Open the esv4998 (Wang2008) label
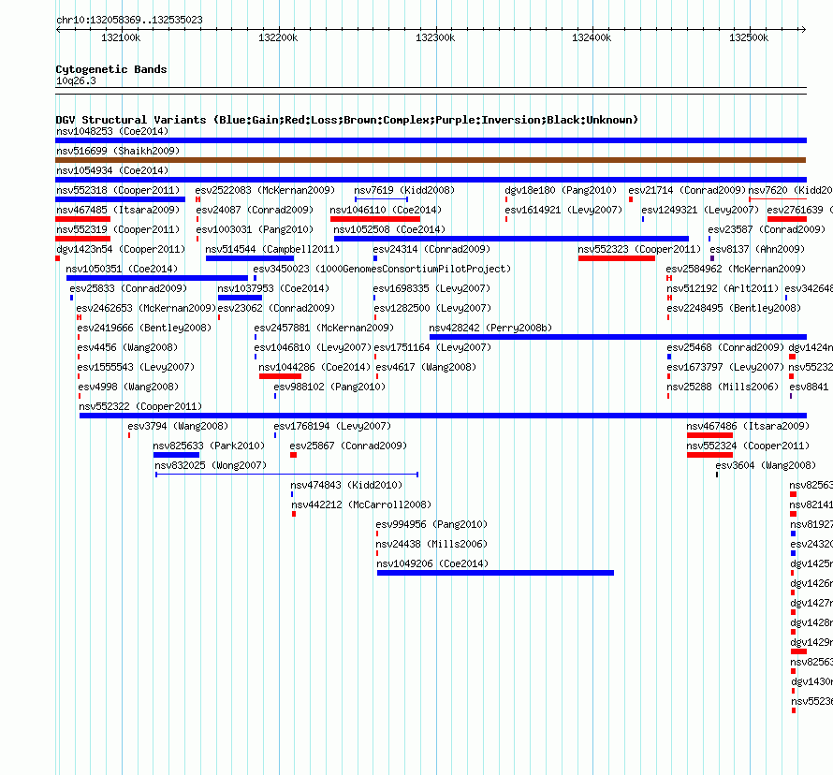Image resolution: width=833 pixels, height=775 pixels. coord(128,387)
